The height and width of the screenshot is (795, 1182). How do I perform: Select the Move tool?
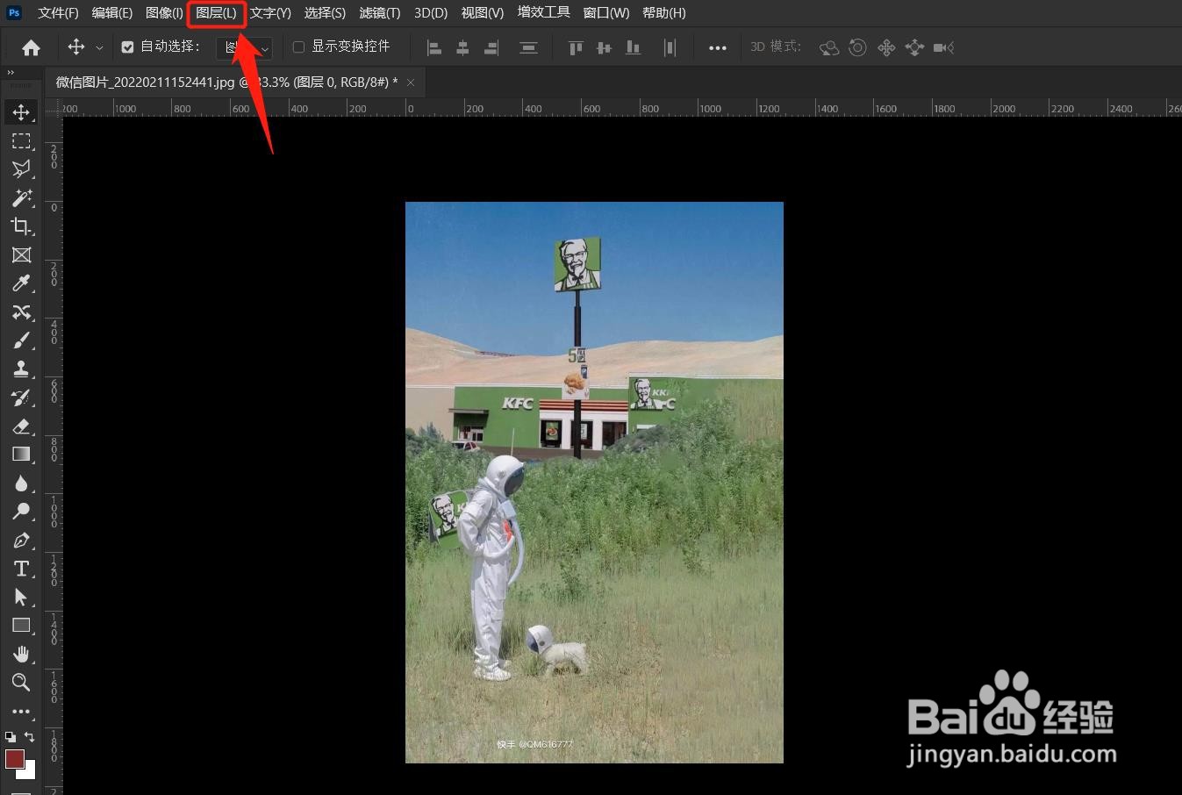(x=21, y=112)
